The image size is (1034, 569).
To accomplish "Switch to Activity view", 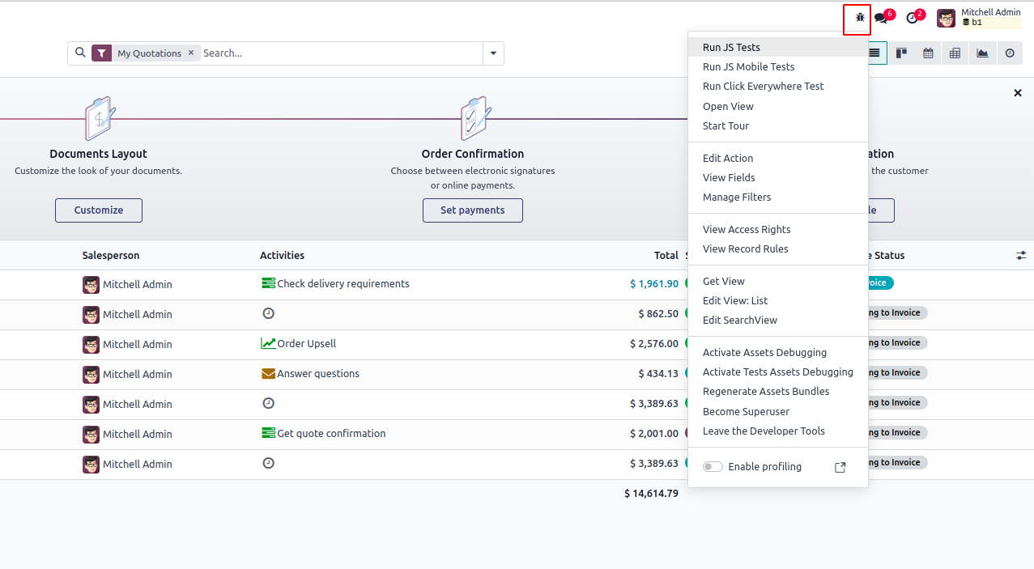I will coord(1010,53).
